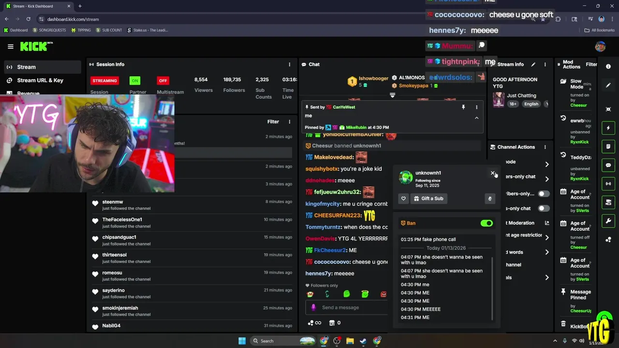The width and height of the screenshot is (619, 348).
Task: Collapse the pinned message chevron
Action: 476,118
